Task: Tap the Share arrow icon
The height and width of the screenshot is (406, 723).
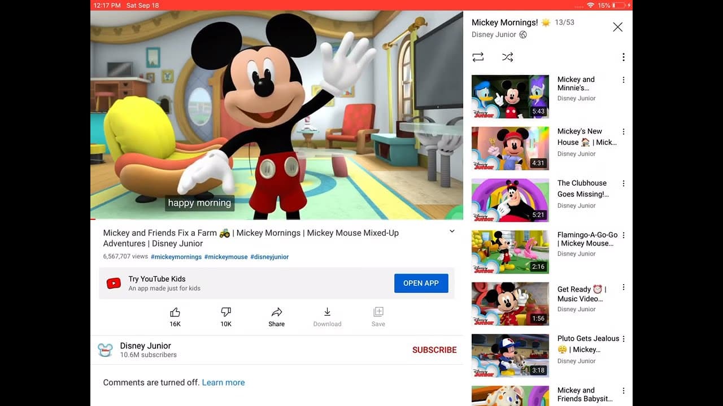Action: pyautogui.click(x=277, y=312)
